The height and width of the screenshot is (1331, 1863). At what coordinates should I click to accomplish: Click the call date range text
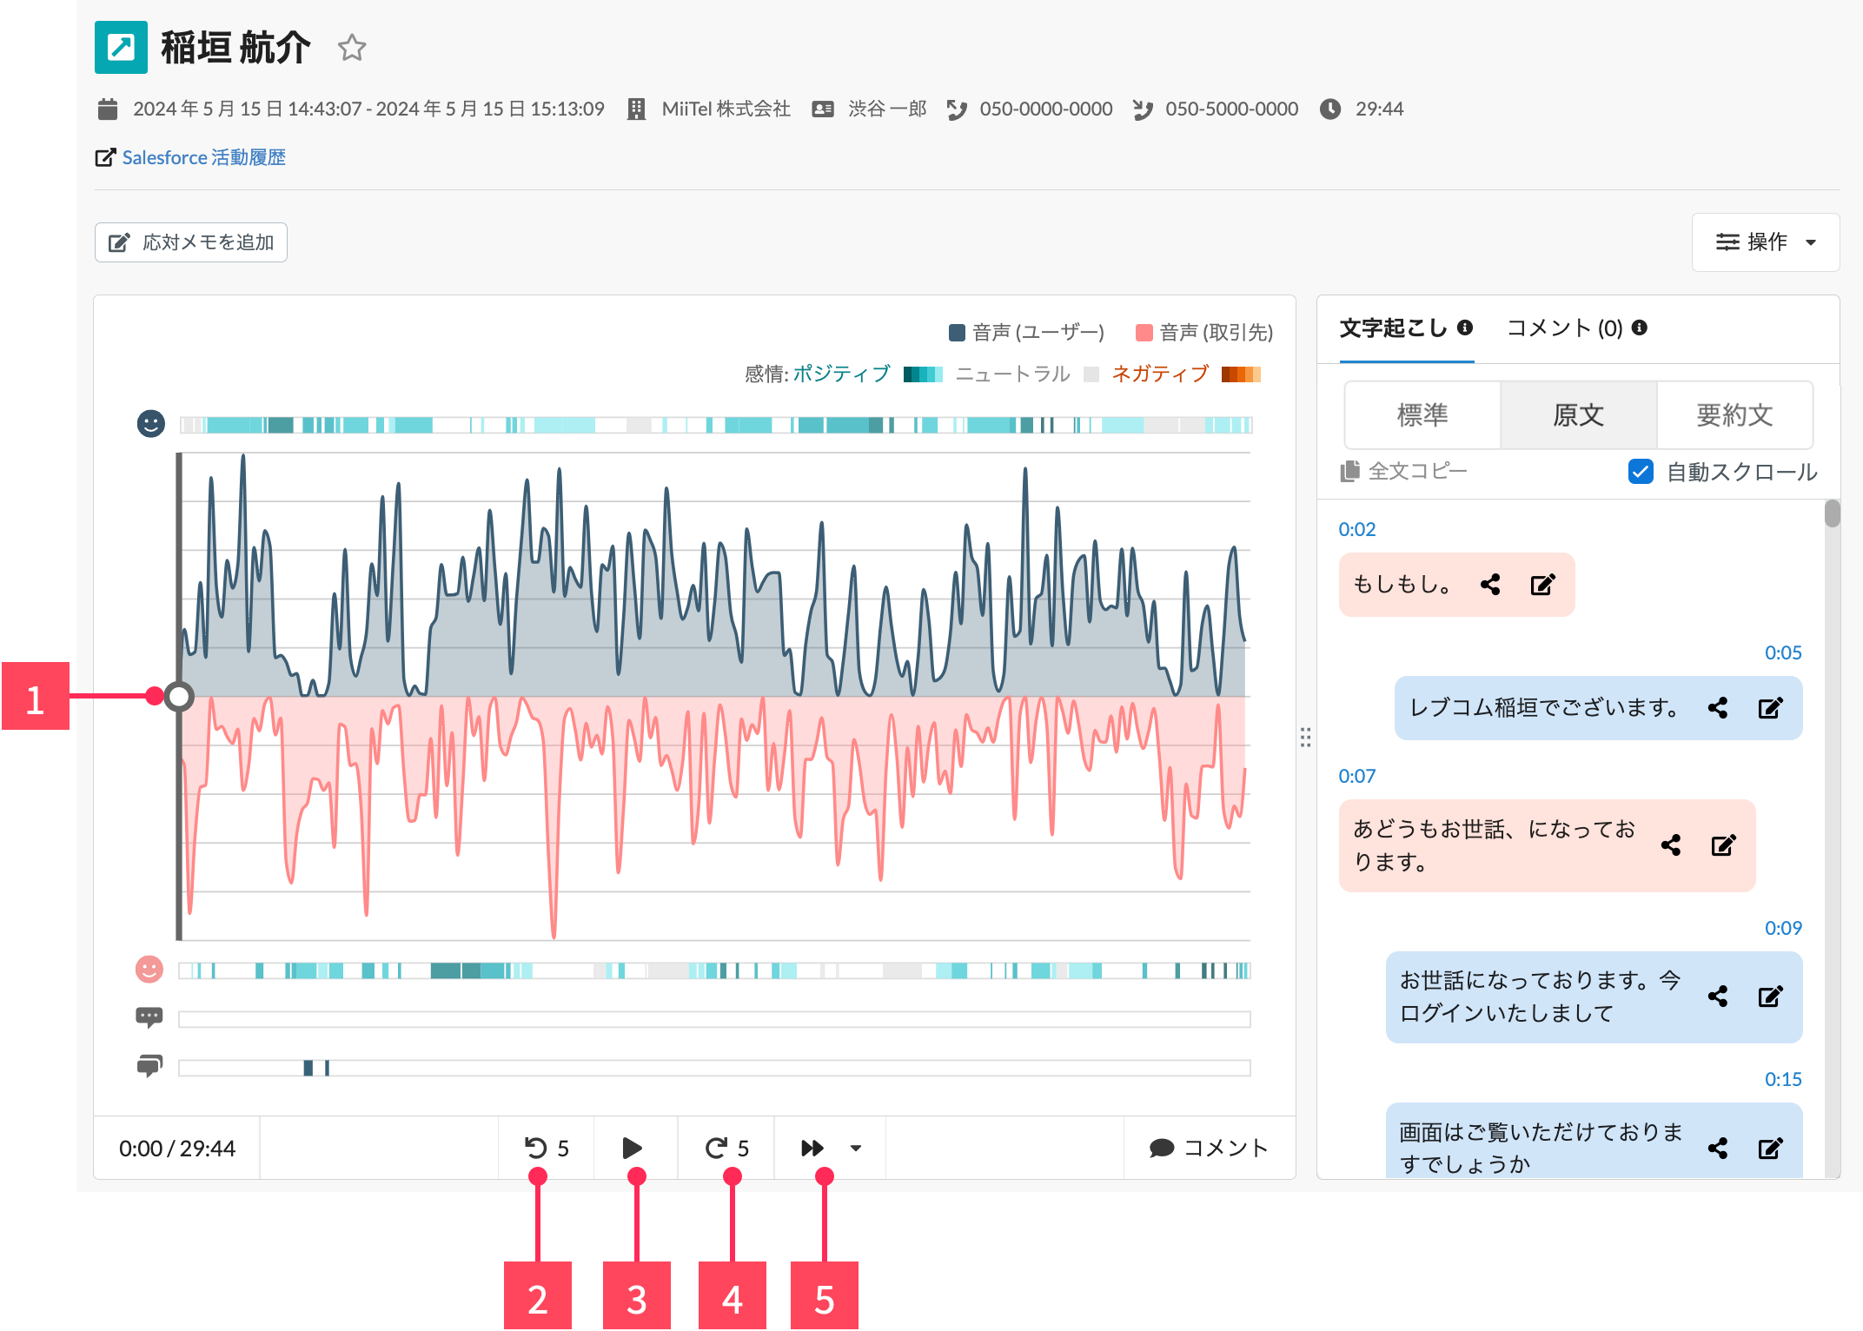[x=368, y=109]
